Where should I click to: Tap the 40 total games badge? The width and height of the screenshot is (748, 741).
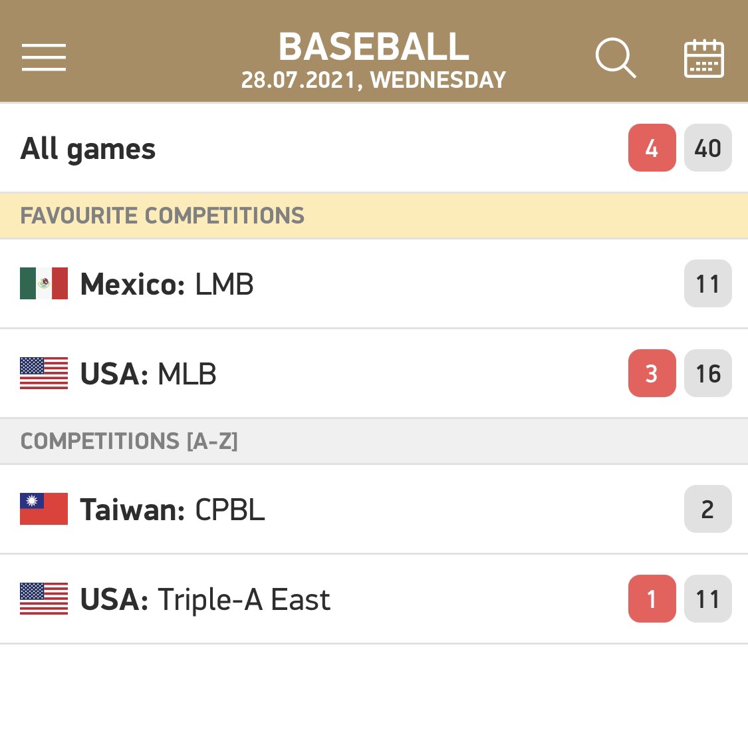click(707, 148)
